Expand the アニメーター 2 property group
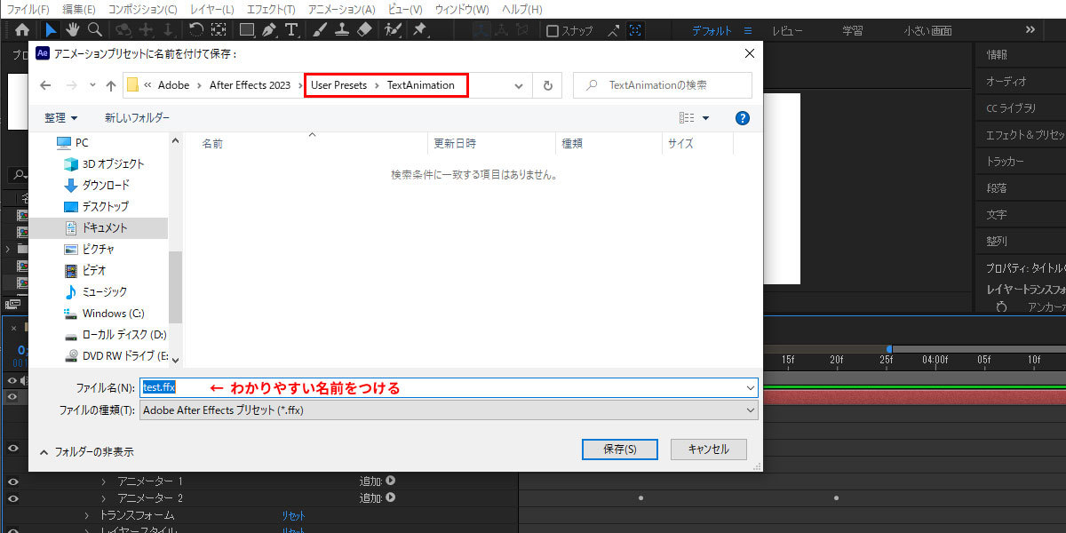1066x533 pixels. 104,498
